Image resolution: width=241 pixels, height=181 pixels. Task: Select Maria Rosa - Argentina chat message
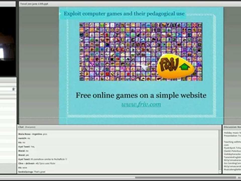(x=33, y=134)
